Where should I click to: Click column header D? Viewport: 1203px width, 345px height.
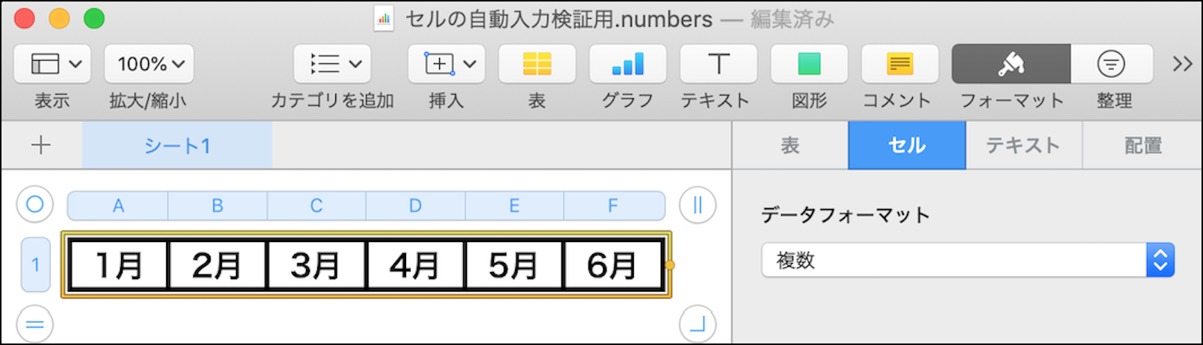[x=415, y=205]
